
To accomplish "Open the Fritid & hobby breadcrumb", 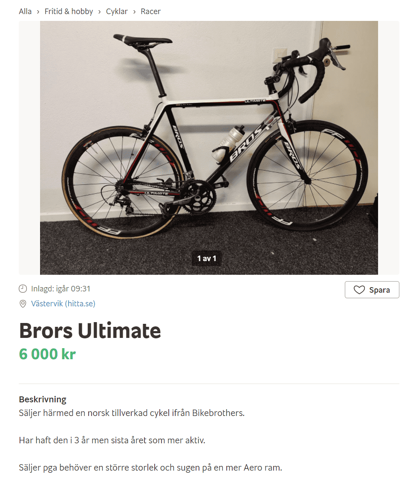I will coord(69,12).
